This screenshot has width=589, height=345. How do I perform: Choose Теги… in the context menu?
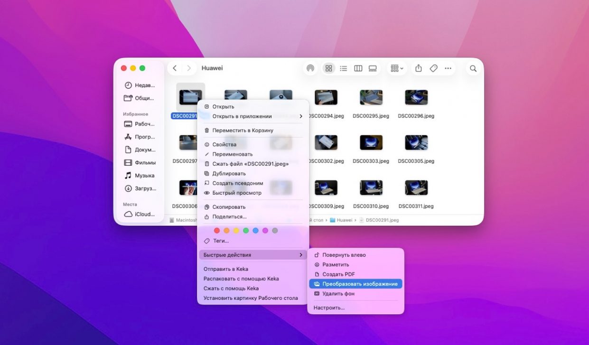(253, 241)
